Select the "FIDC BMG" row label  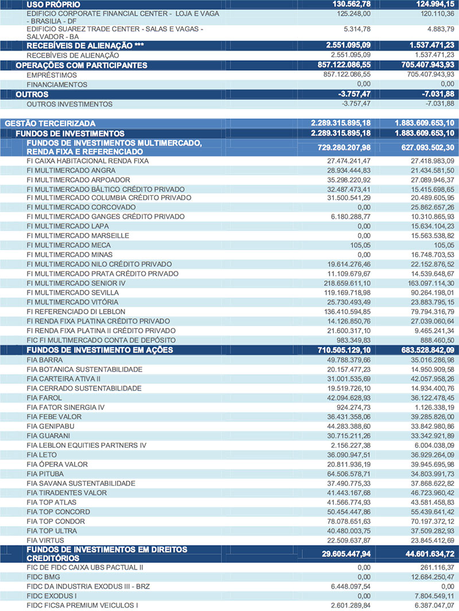(x=44, y=576)
